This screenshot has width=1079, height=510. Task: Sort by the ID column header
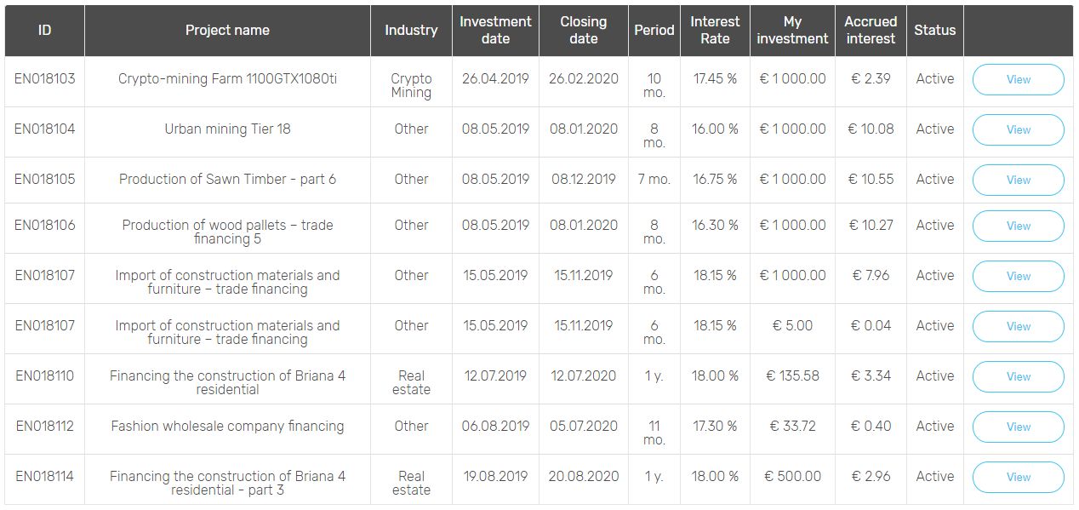coord(44,31)
